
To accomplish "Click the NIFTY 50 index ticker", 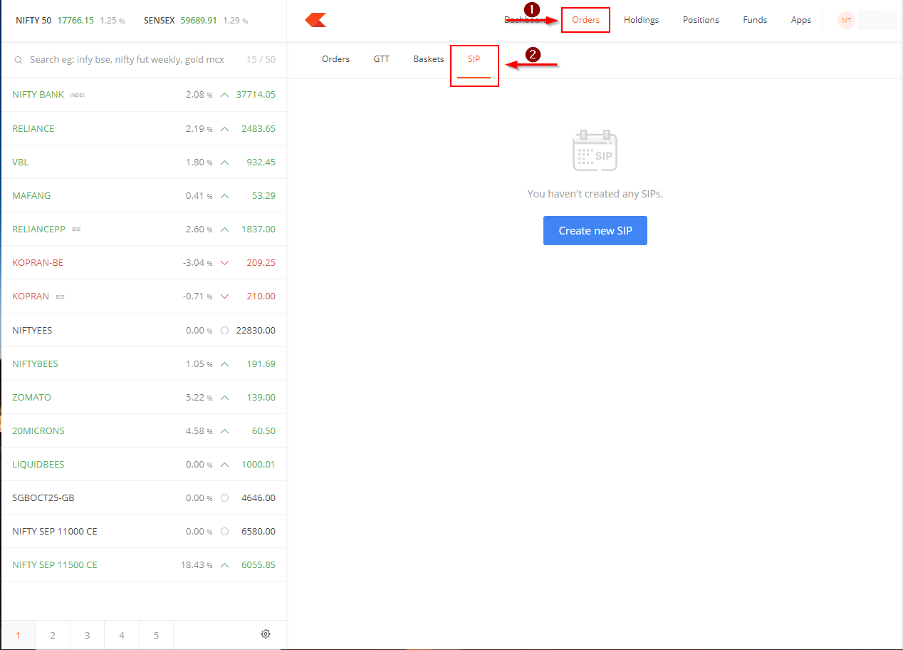I will 70,21.
